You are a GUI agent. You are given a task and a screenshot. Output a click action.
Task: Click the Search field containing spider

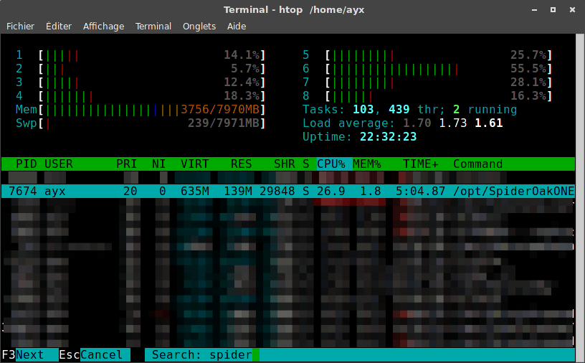point(360,354)
